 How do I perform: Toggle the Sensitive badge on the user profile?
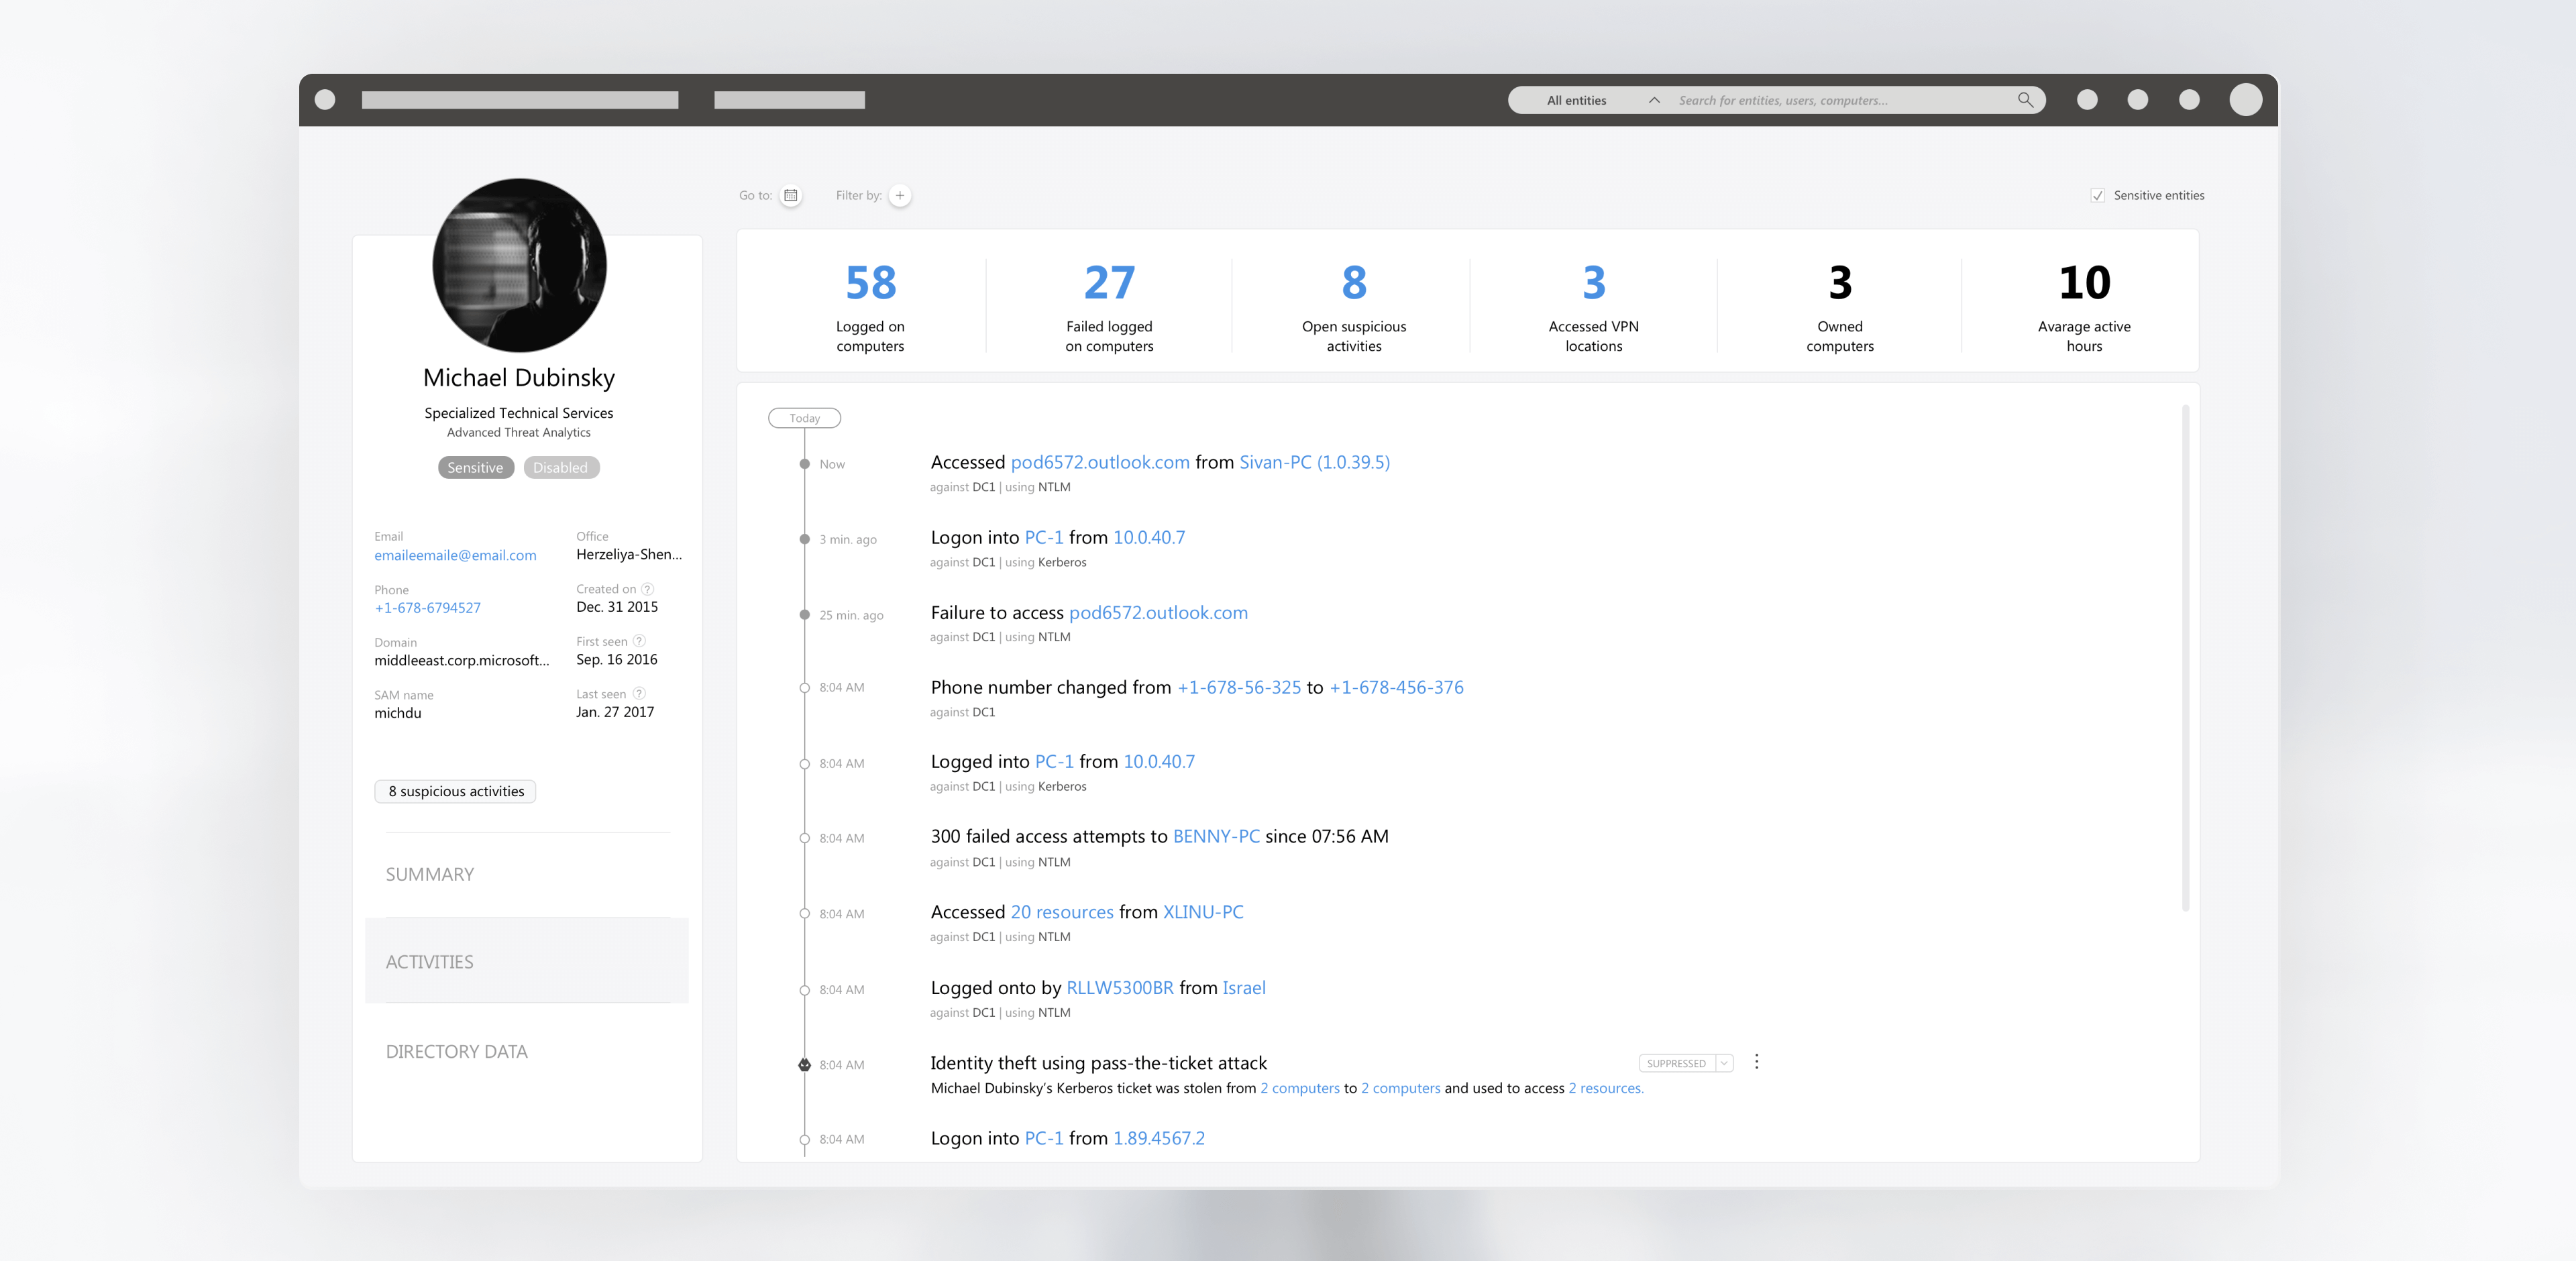[x=475, y=467]
